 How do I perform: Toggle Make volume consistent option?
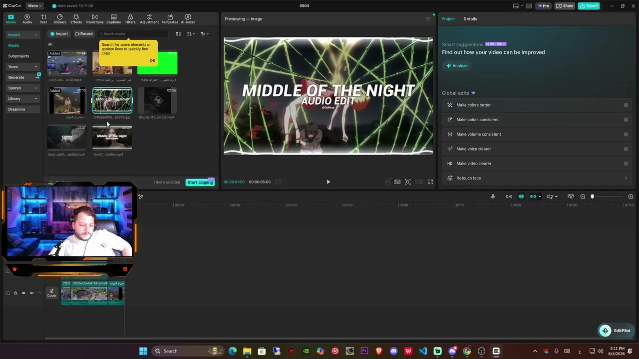click(626, 134)
